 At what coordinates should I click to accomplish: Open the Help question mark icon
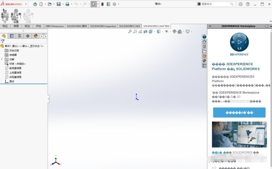coord(248,4)
